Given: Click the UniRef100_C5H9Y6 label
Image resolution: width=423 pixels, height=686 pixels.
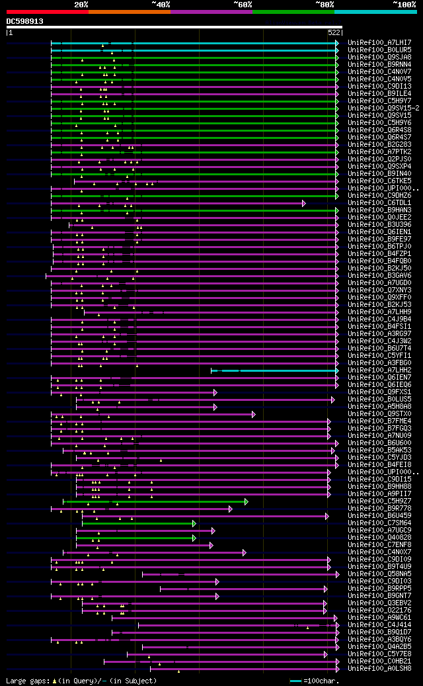Looking at the screenshot, I should tap(379, 123).
